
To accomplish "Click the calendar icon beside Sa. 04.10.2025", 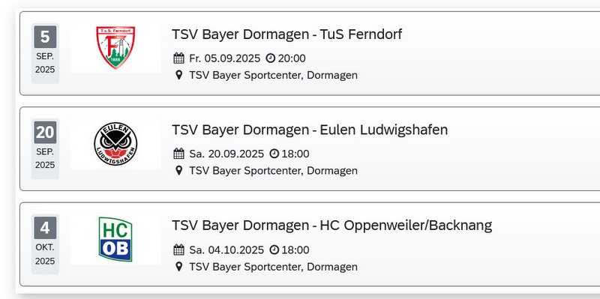I will pos(178,250).
